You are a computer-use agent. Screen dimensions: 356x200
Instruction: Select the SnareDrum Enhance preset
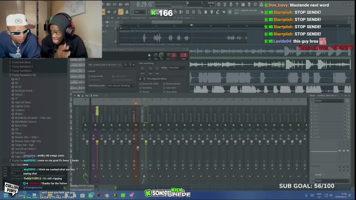(x=25, y=149)
